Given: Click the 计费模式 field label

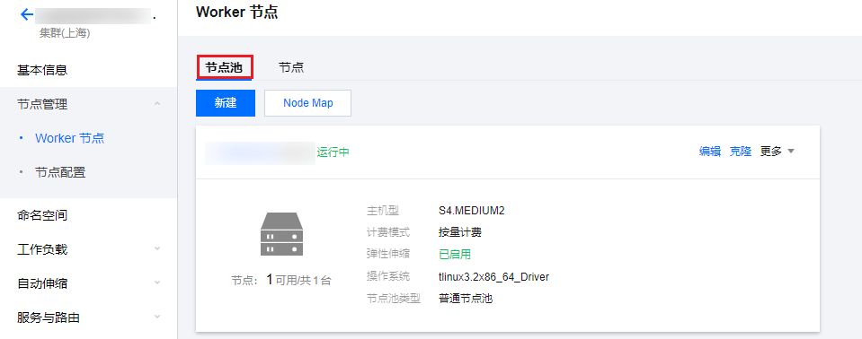Looking at the screenshot, I should 388,232.
